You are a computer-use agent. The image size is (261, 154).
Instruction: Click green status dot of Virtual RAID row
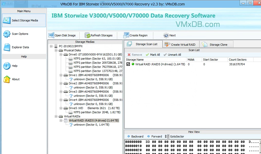(133, 64)
